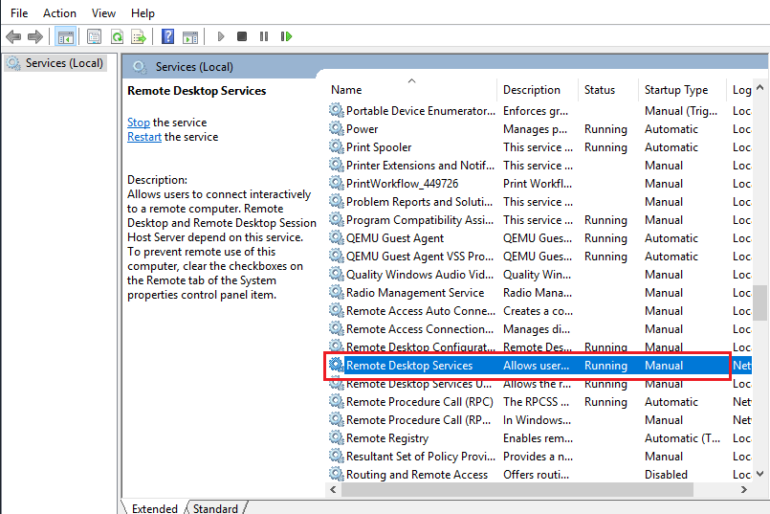The width and height of the screenshot is (770, 514).
Task: Click the gear icon beside PrintWorkflow_449726
Action: tap(336, 183)
